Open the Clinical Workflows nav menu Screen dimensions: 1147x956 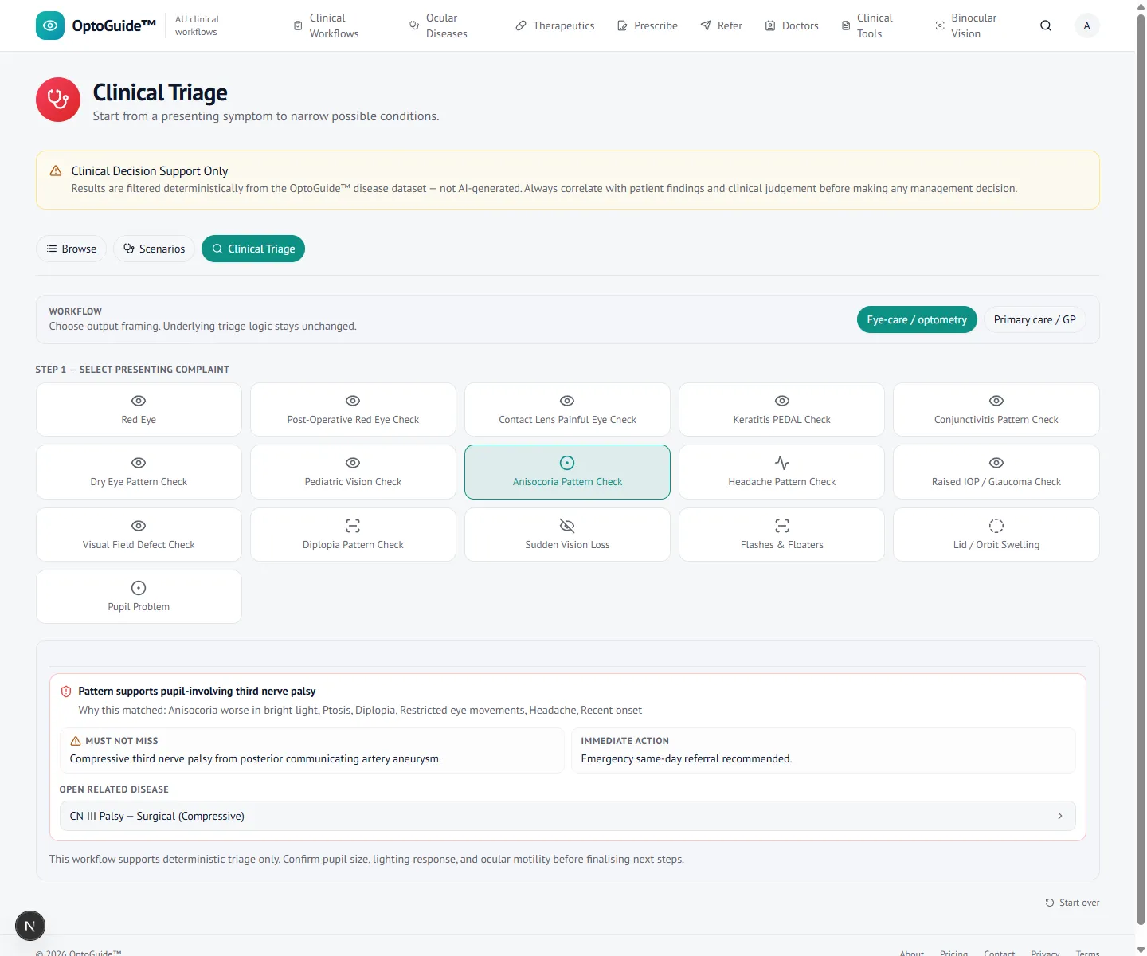pyautogui.click(x=327, y=25)
